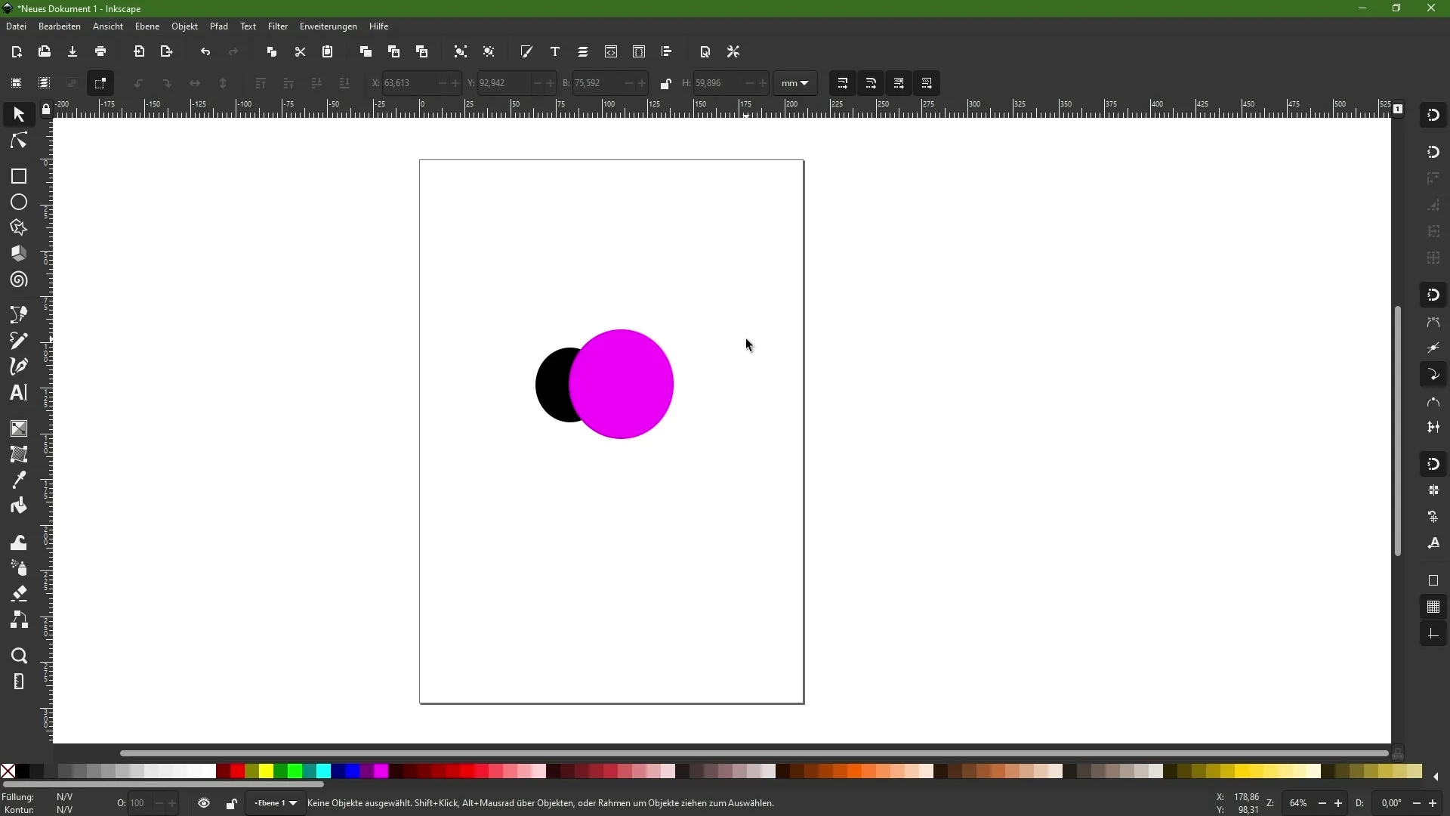Open the mm units dropdown
The image size is (1450, 816).
coord(795,83)
